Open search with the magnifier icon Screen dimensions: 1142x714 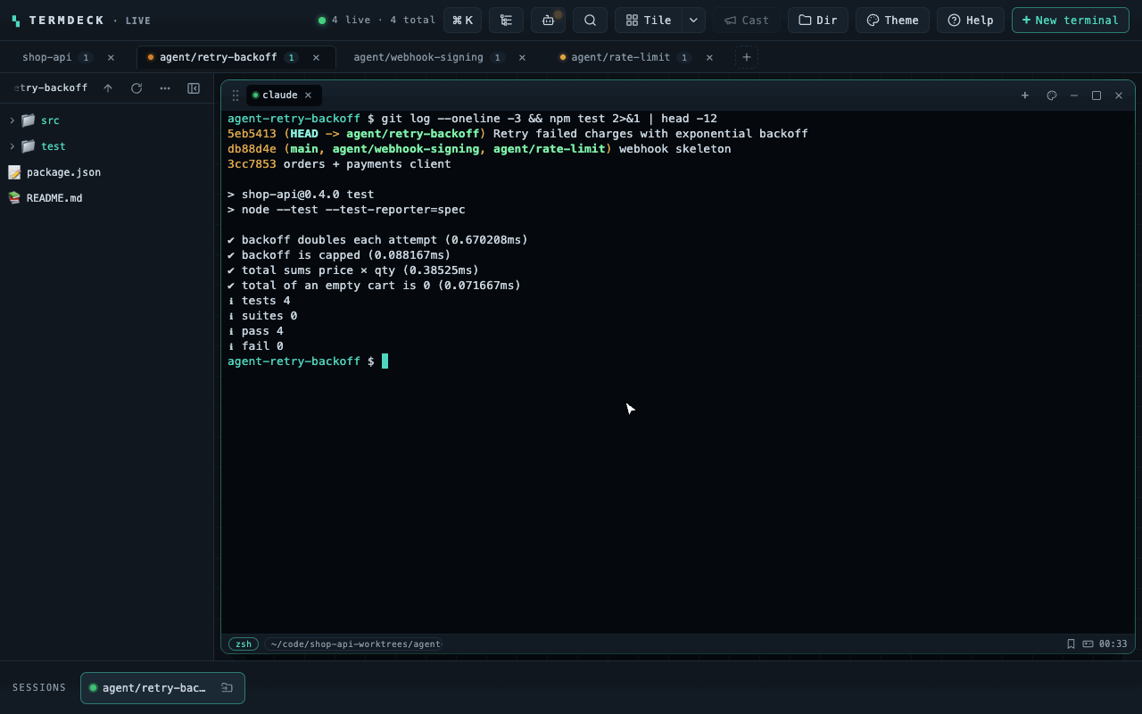[590, 20]
